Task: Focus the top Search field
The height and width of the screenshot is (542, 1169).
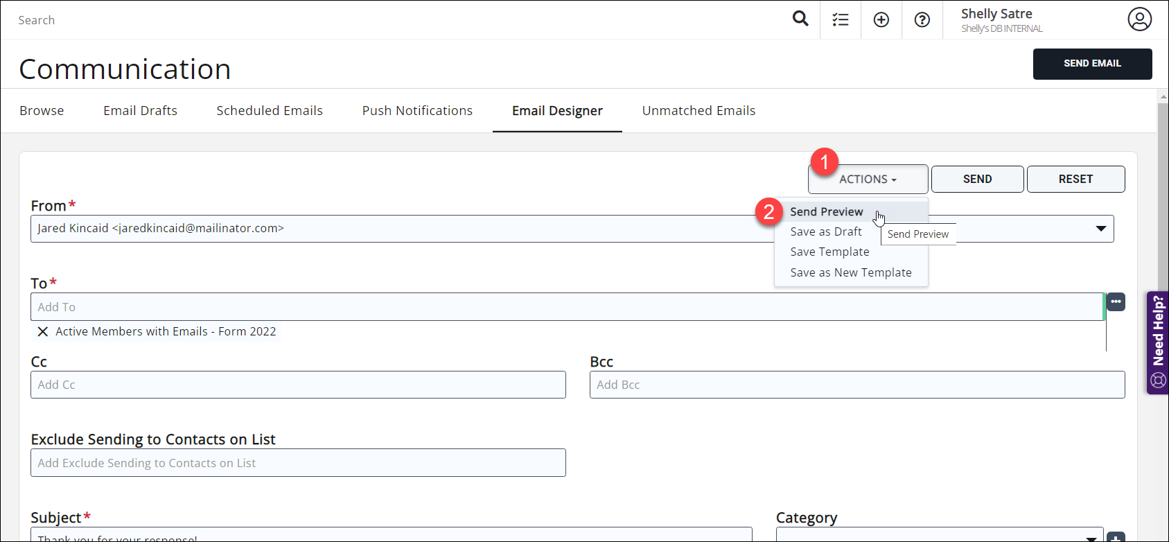Action: point(395,20)
